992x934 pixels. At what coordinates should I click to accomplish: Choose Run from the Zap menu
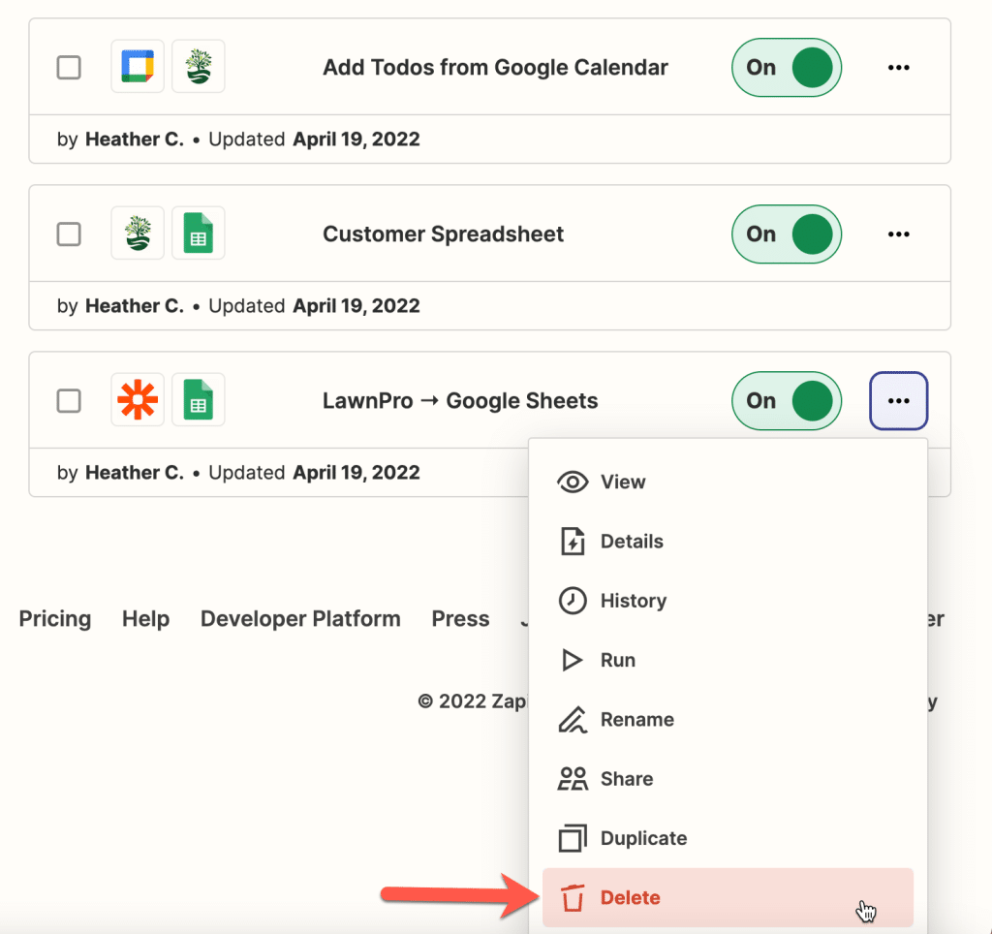point(728,660)
